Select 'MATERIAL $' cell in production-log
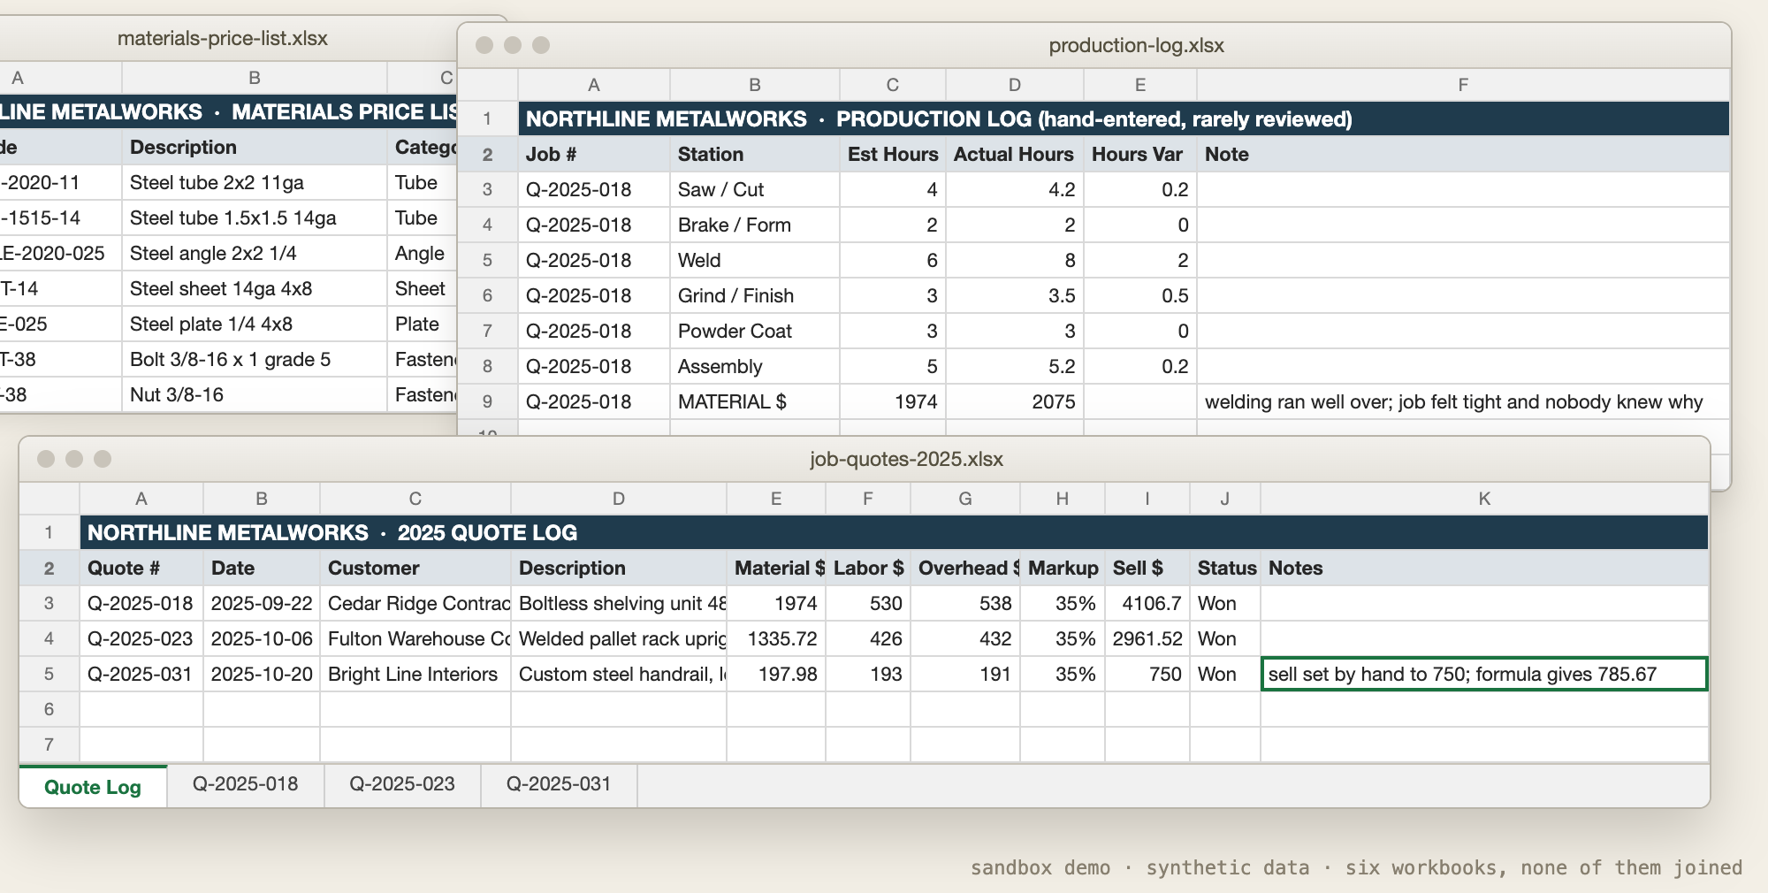 pyautogui.click(x=755, y=401)
